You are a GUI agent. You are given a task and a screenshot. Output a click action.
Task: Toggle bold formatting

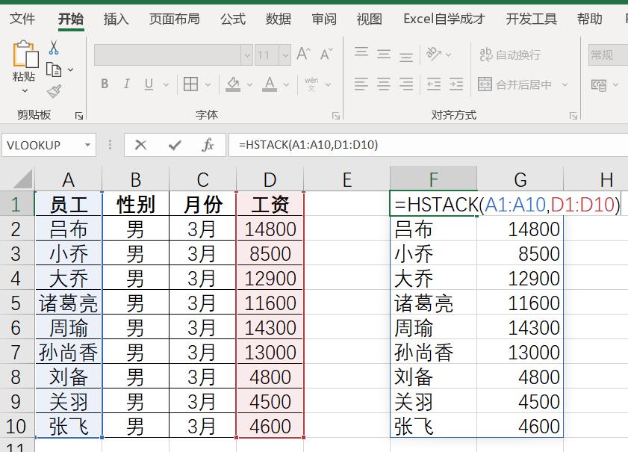tap(105, 84)
